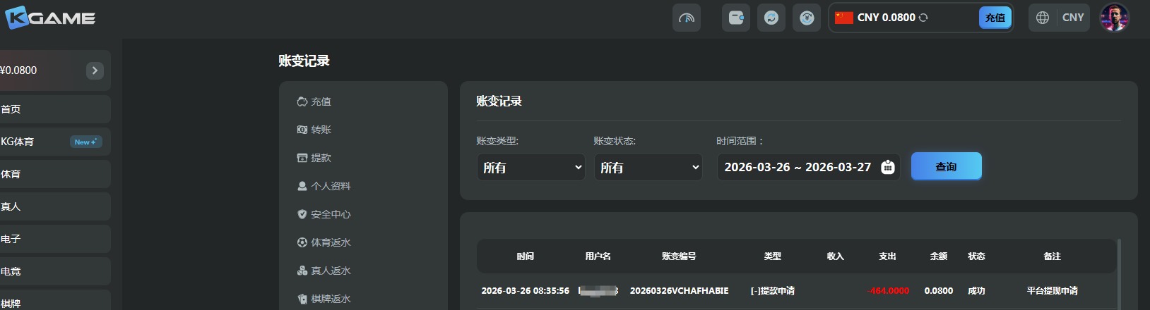
Task: Open the 账变类型 dropdown
Action: [530, 167]
